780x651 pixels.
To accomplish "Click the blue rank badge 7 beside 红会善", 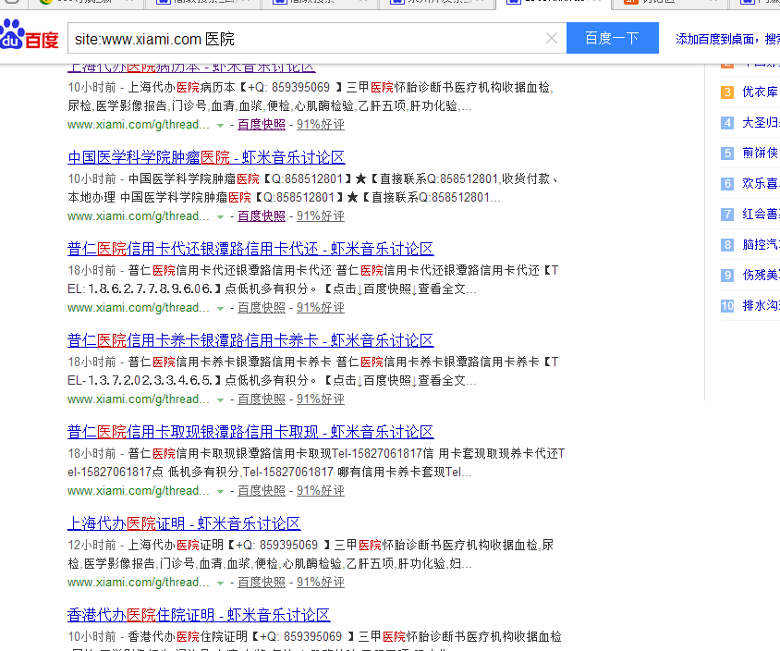I will [x=726, y=214].
